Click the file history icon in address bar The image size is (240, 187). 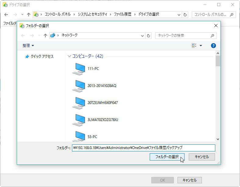point(36,15)
